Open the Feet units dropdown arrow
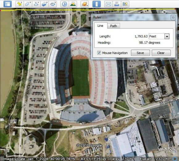 [x=167, y=36]
